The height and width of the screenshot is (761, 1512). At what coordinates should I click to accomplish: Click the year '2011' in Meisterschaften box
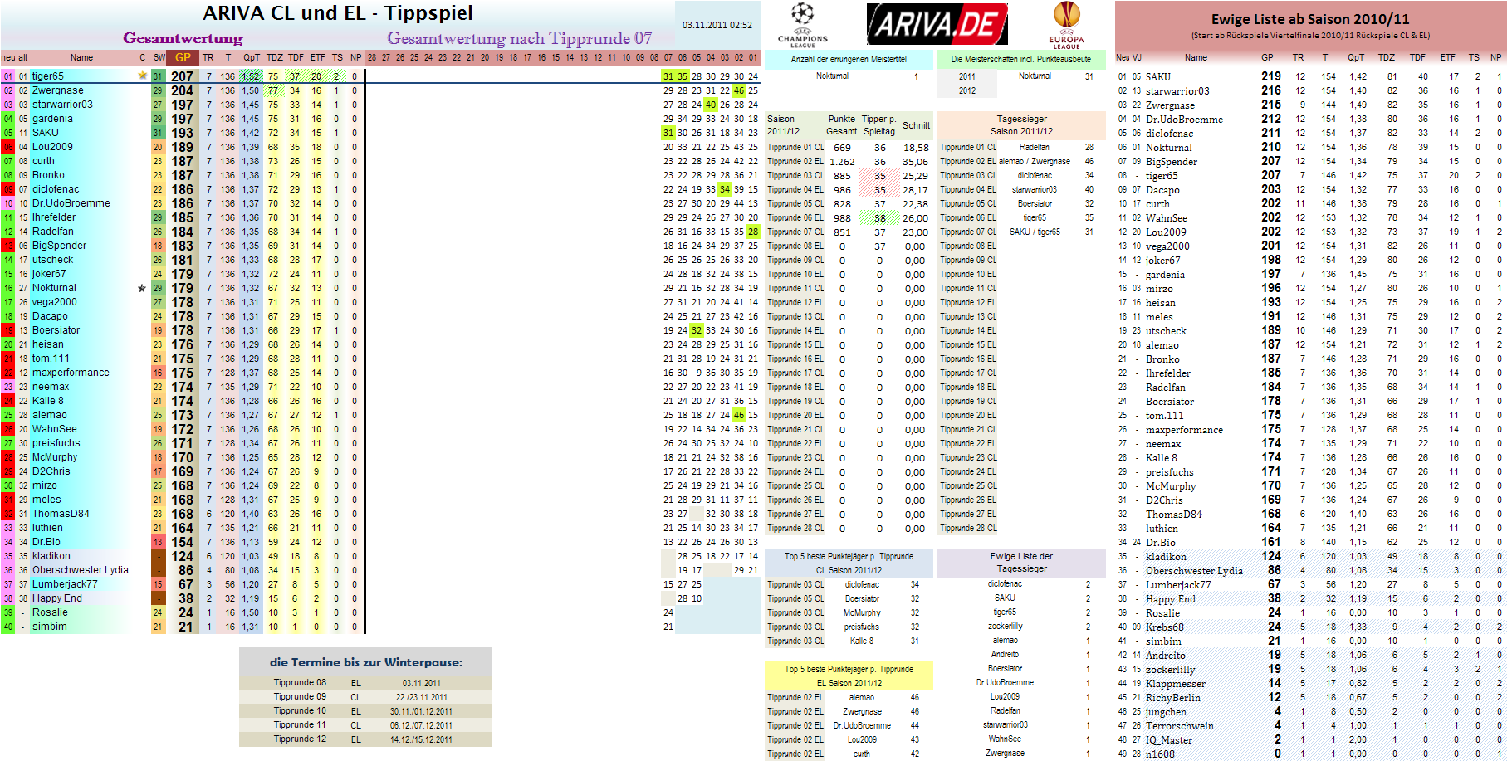tap(967, 76)
